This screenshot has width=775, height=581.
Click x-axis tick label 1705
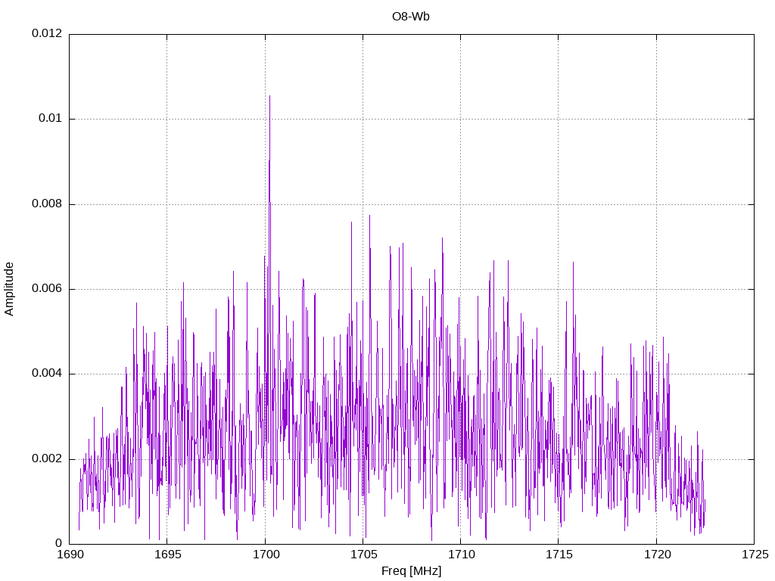point(363,555)
